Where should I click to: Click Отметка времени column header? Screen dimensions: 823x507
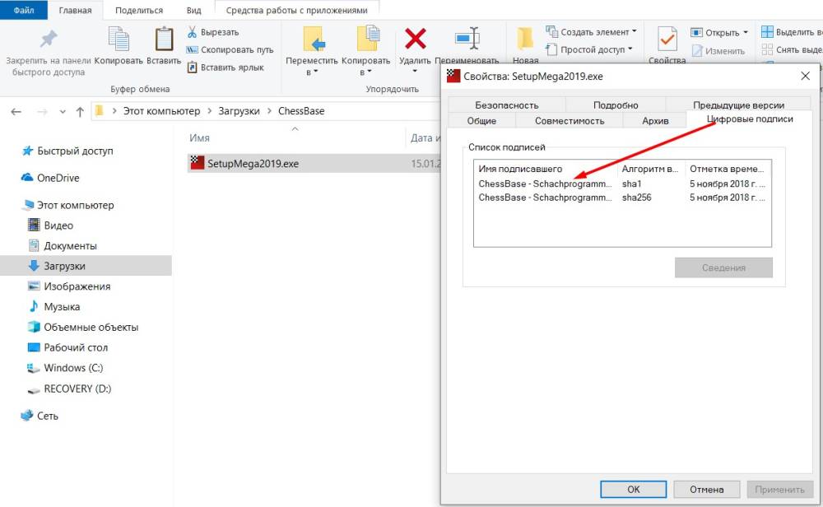[728, 169]
